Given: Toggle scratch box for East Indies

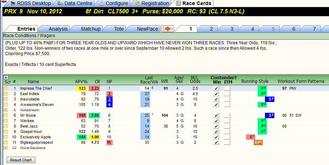Looking at the screenshot, I should tap(6, 94).
